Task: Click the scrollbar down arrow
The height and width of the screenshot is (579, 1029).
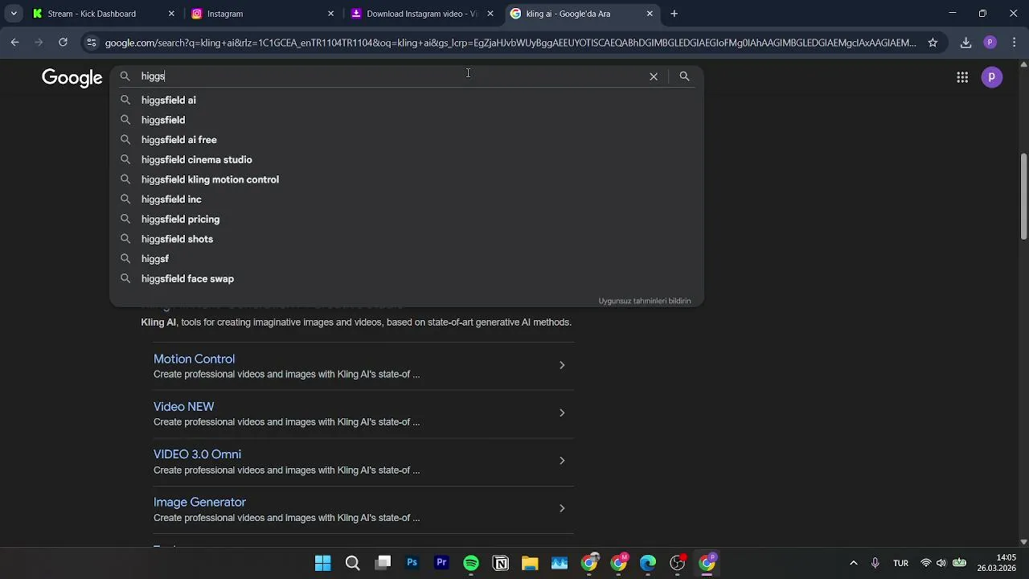Action: (x=1023, y=542)
